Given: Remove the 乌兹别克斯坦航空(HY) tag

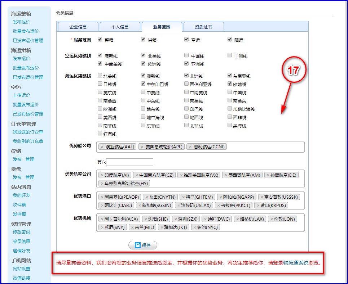Looking at the screenshot, I should point(102,184).
